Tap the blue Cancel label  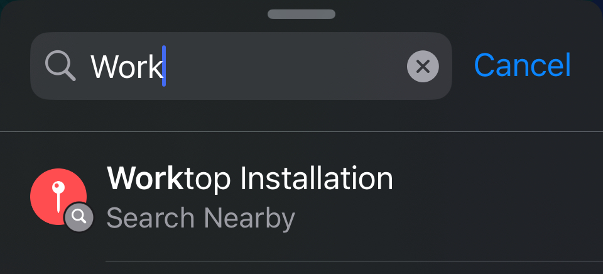pos(522,65)
